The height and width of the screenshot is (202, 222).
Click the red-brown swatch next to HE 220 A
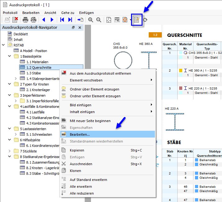(181, 88)
